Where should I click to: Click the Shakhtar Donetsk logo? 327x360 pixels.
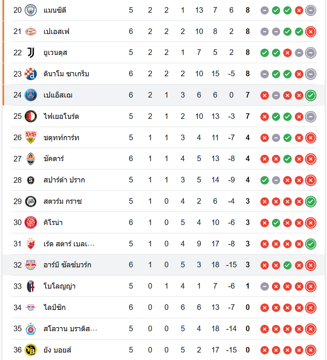coord(31,159)
